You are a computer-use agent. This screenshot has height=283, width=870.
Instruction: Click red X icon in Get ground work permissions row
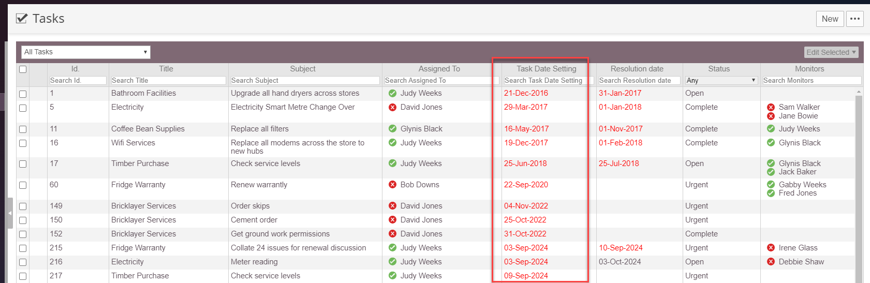[392, 234]
